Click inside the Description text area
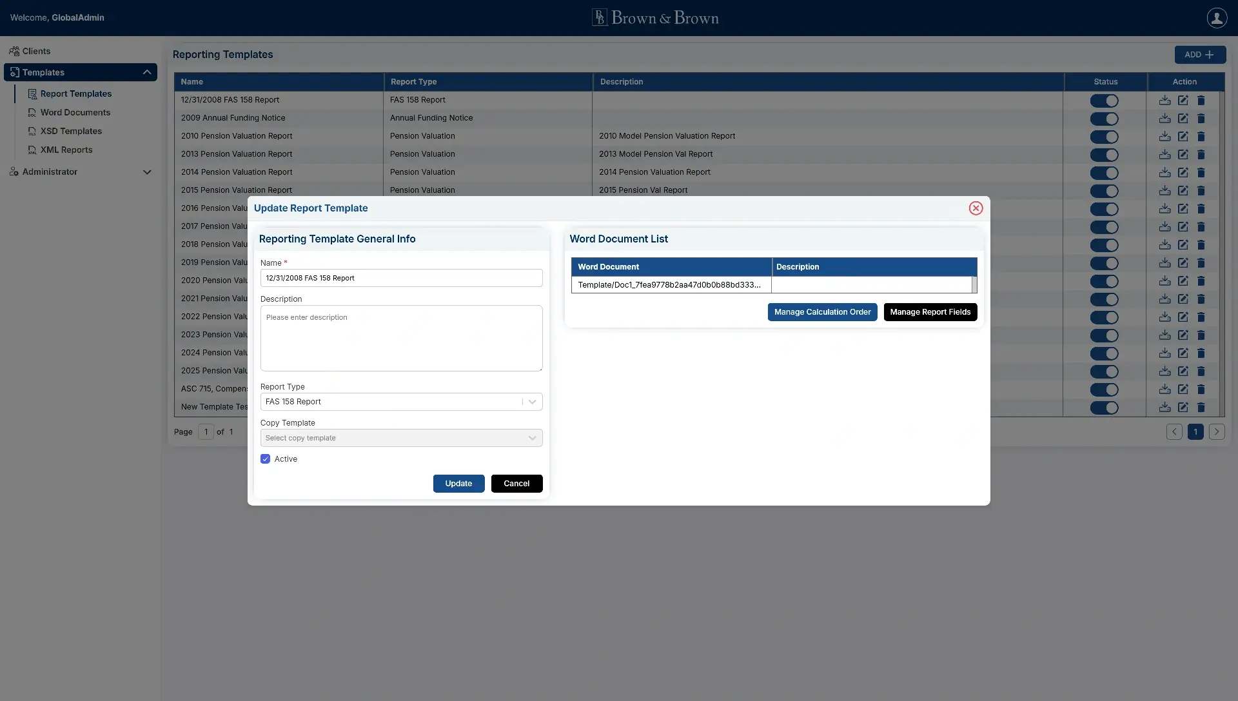1238x701 pixels. click(x=401, y=338)
